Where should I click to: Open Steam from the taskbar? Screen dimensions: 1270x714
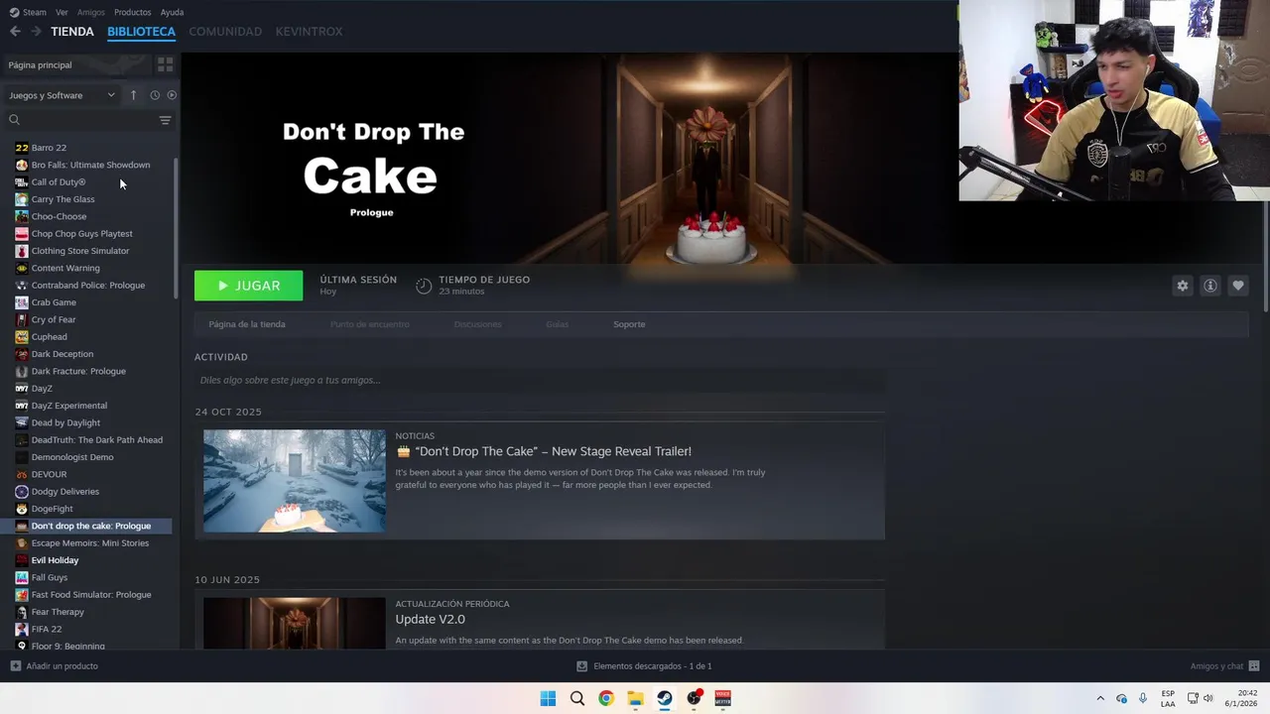(665, 698)
